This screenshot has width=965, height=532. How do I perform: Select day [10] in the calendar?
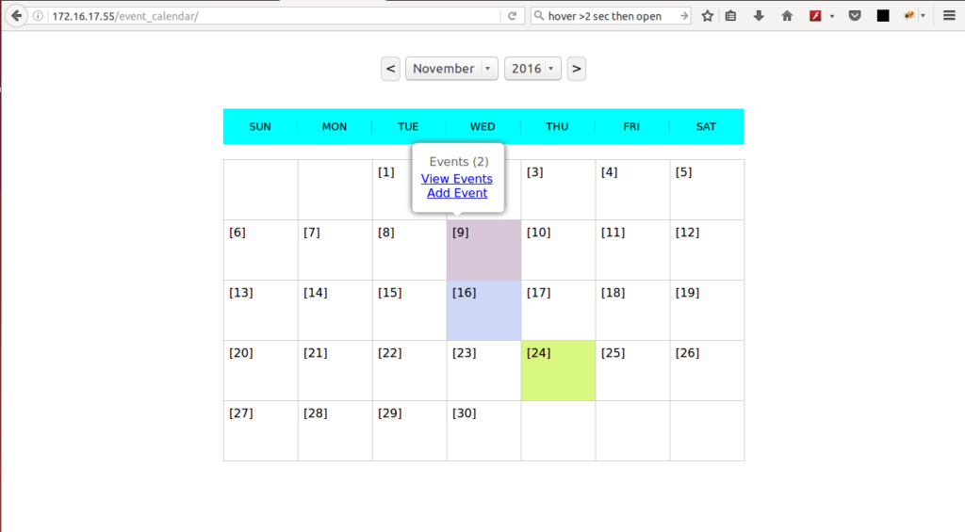click(x=558, y=250)
